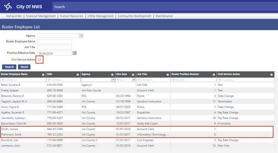
Task: Open gear menu for Roster Position Number column
Action: (214, 75)
